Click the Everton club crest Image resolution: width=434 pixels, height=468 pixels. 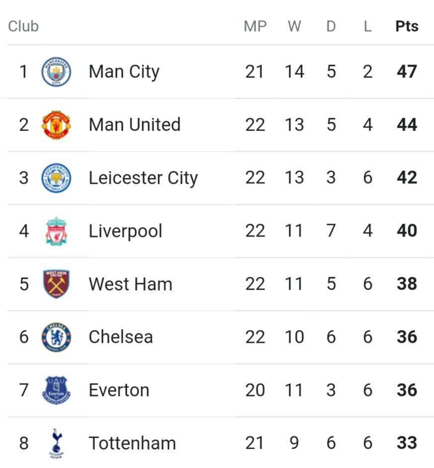pyautogui.click(x=56, y=390)
